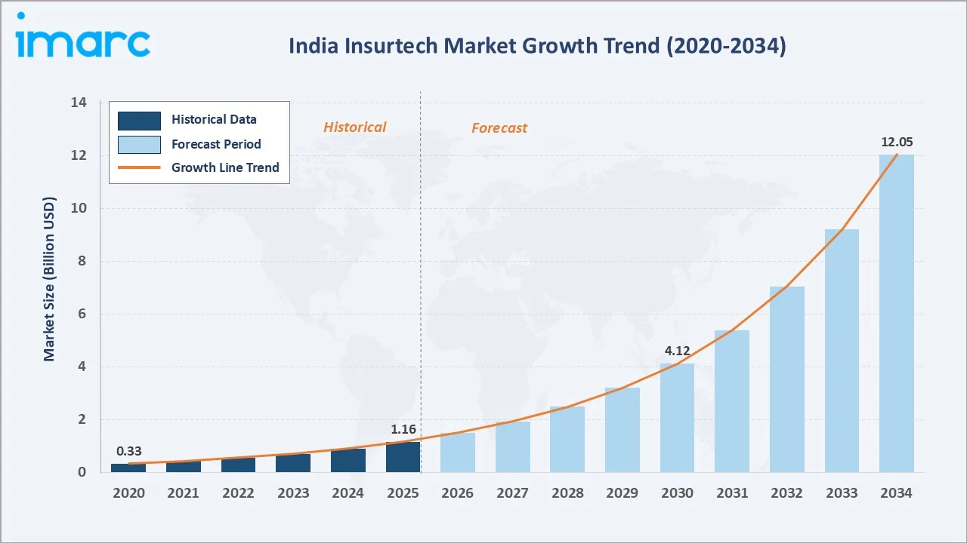Select the 'Forecast Period' legend label
967x543 pixels.
point(216,143)
